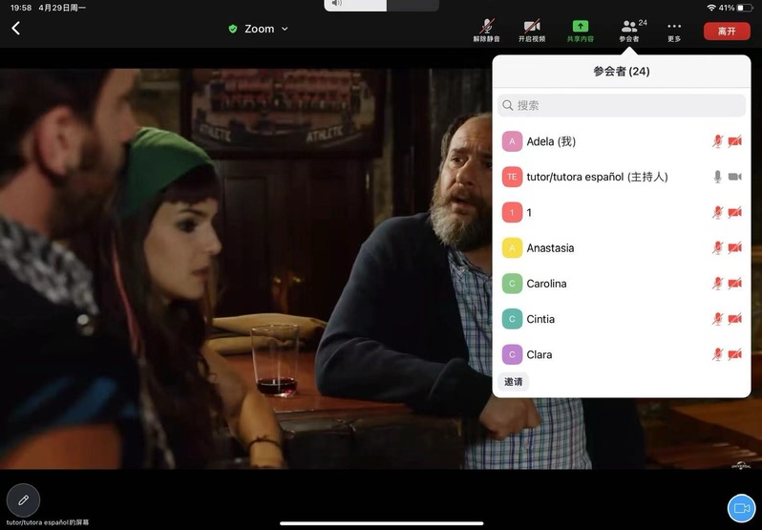The image size is (762, 530).
Task: Tap the 参会者 (24) panel title
Action: [x=621, y=72]
